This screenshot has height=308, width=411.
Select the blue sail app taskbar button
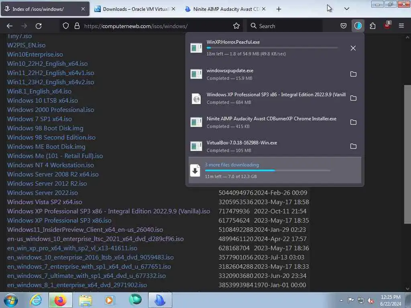160,300
